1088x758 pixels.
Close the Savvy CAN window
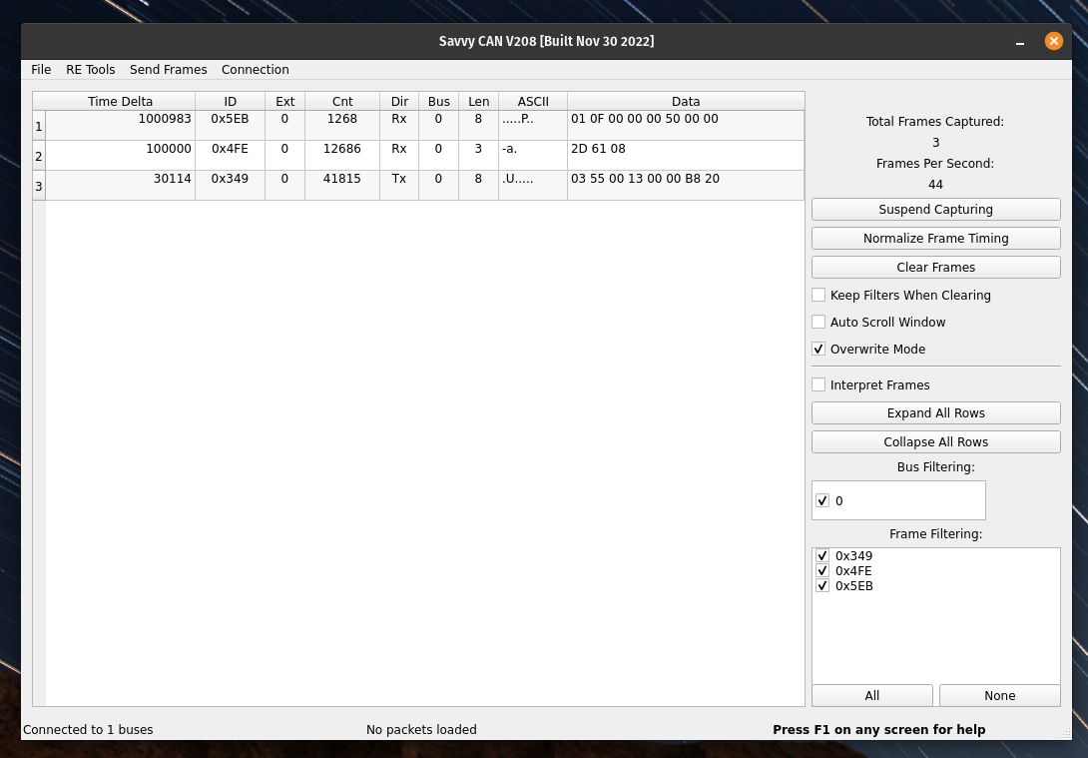point(1053,41)
